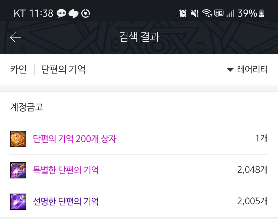278x219 pixels.
Task: Tap the 선명한 단편의 기억 crystal icon
Action: 18,202
